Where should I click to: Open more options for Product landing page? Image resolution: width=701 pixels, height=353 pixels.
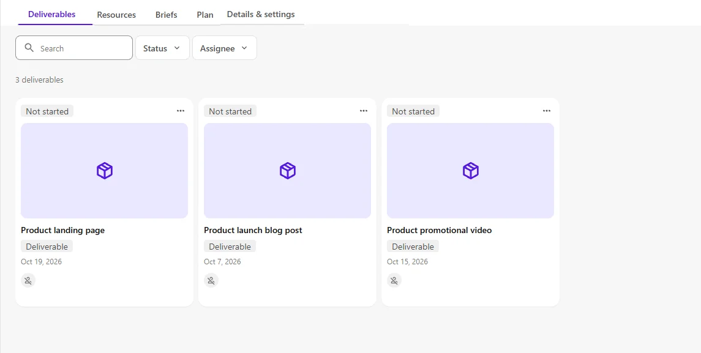pyautogui.click(x=180, y=111)
